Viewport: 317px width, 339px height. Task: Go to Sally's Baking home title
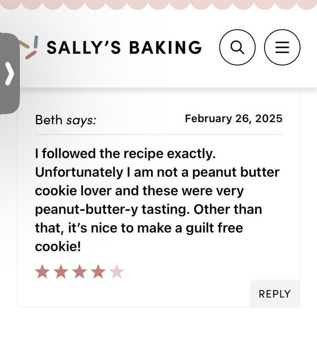(124, 48)
